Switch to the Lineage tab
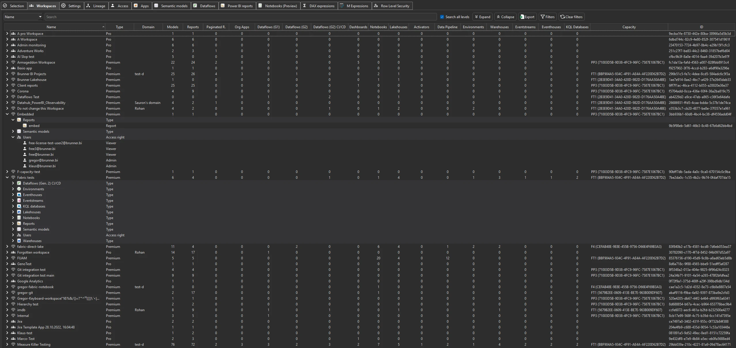Image resolution: width=736 pixels, height=348 pixels. click(96, 6)
